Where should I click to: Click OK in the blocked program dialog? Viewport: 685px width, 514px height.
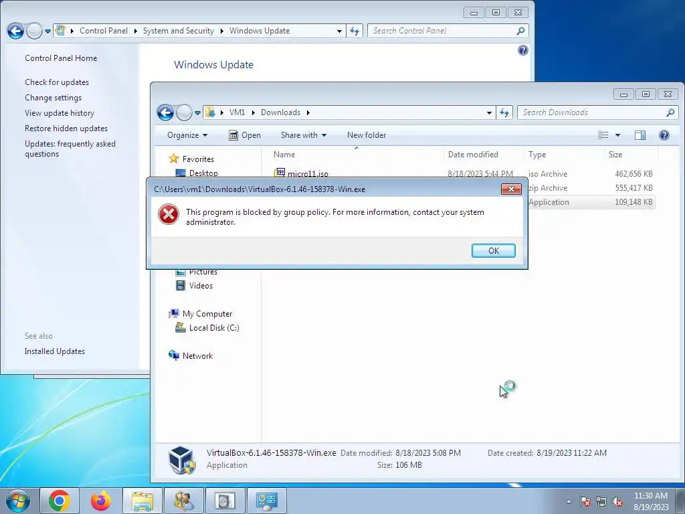pyautogui.click(x=493, y=250)
